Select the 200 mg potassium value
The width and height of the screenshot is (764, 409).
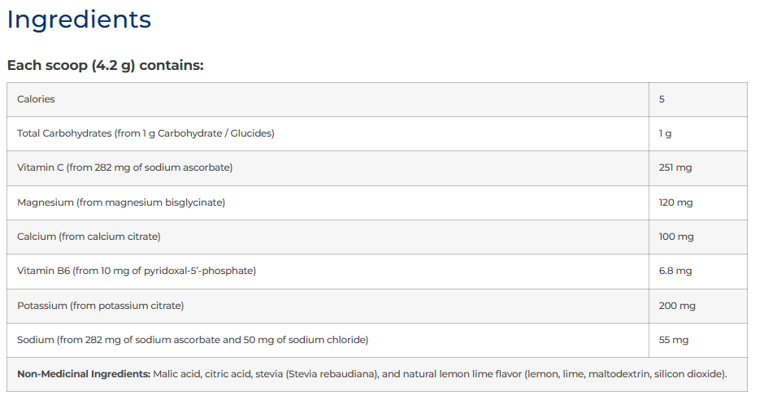click(677, 306)
